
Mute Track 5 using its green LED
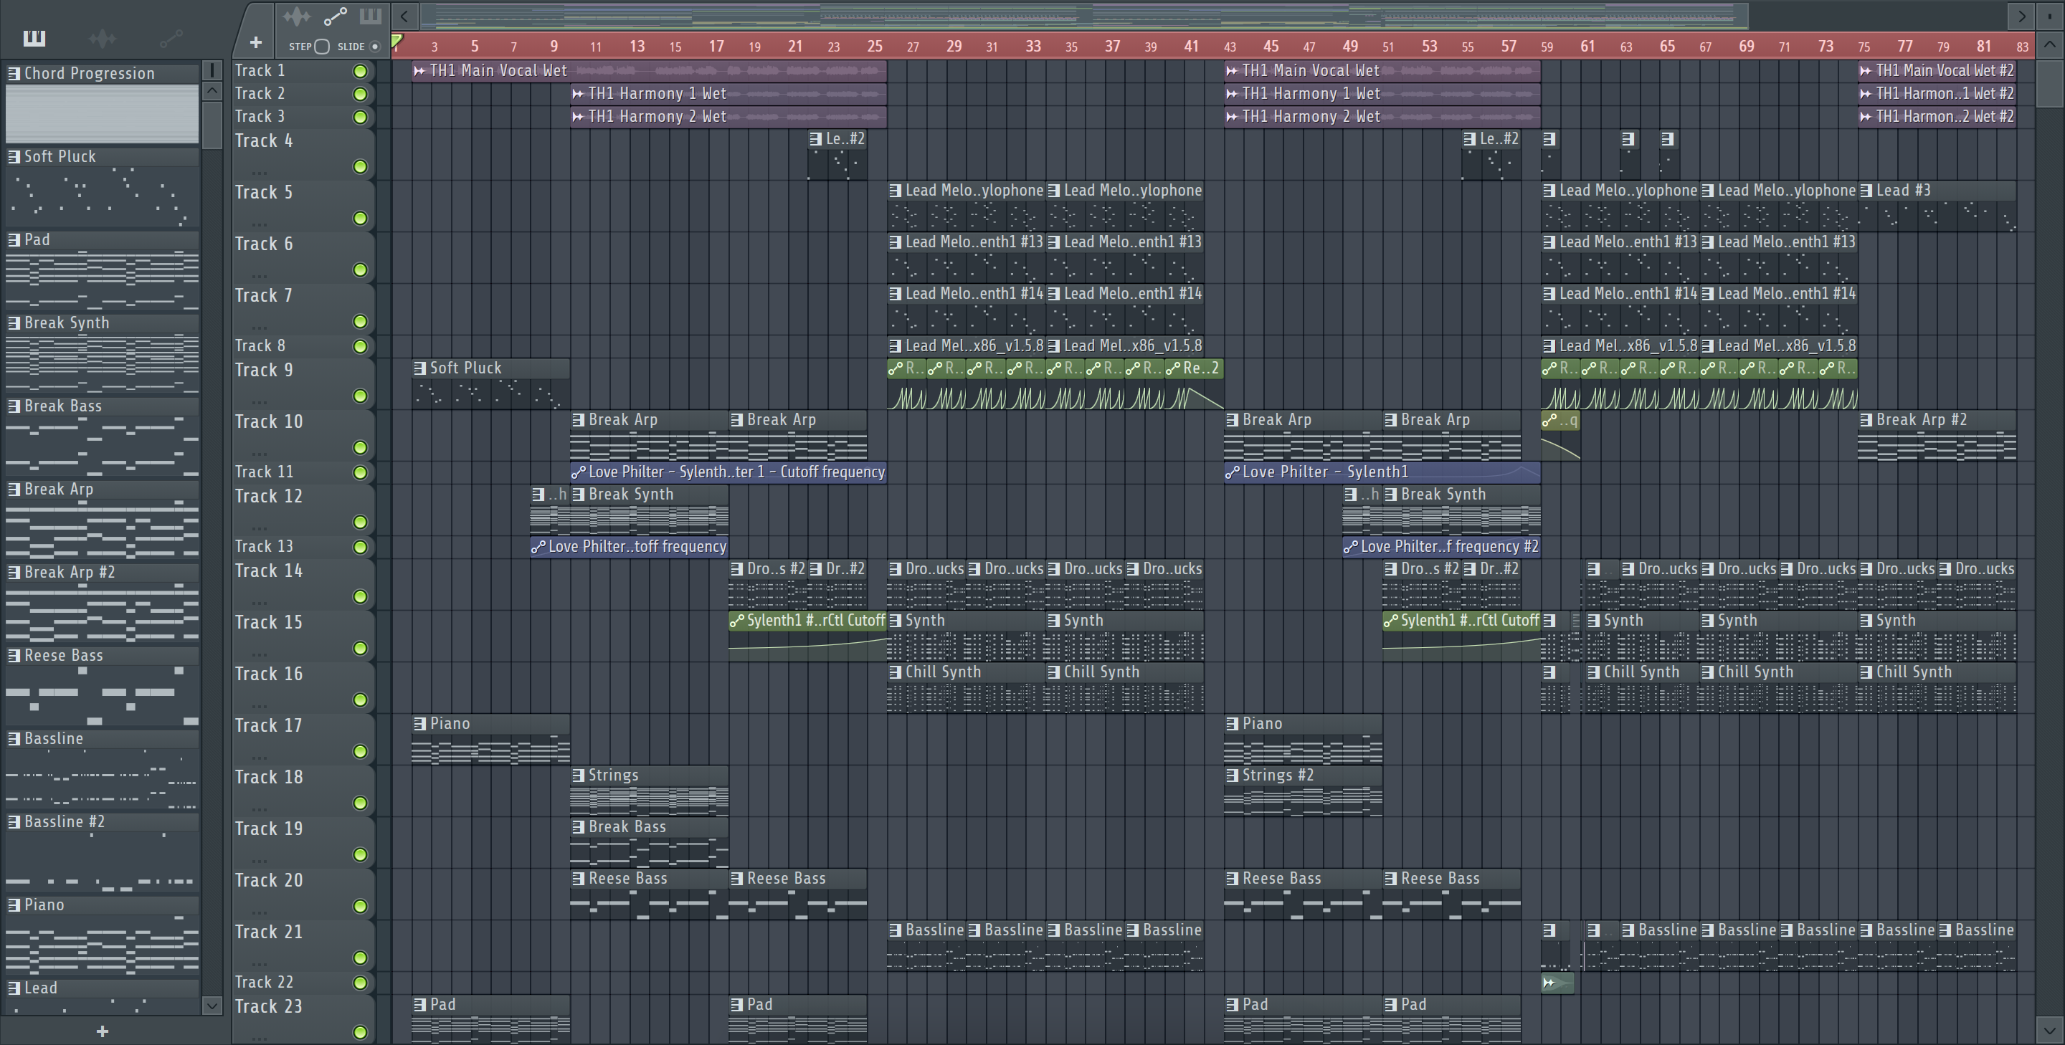[x=360, y=218]
